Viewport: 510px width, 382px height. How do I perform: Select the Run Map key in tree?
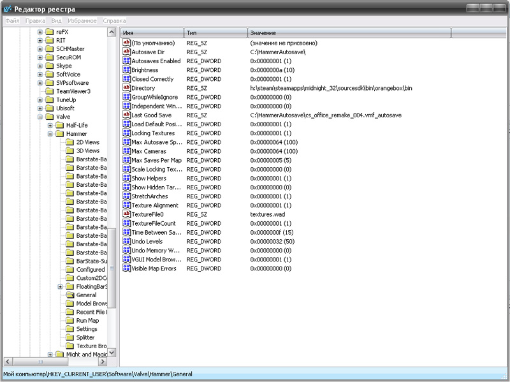click(x=87, y=321)
